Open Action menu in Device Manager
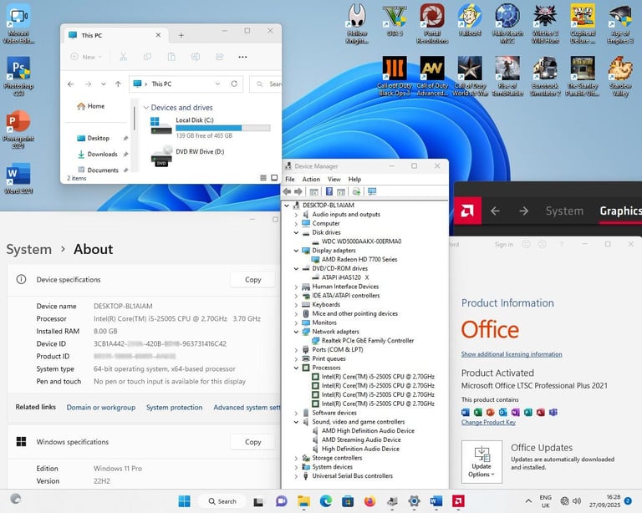 [x=311, y=179]
